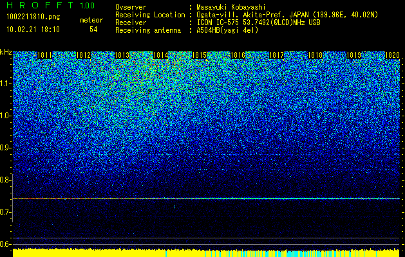Click the kHz axis unit label
Screen dimensions: 405x257
pos(6,52)
